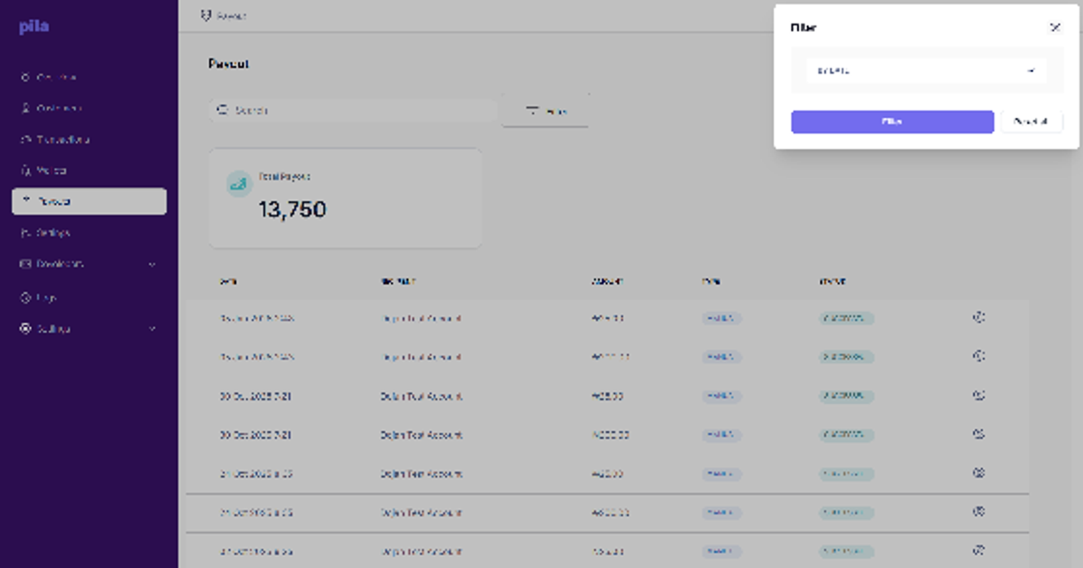Click action icon in second payout row
The image size is (1083, 568).
(979, 356)
